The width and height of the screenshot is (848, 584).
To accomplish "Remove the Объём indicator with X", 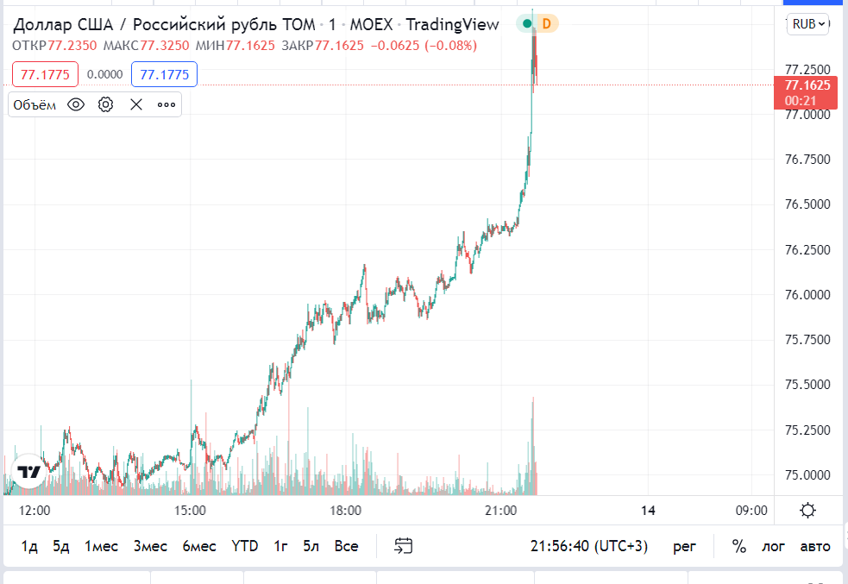I will click(136, 104).
